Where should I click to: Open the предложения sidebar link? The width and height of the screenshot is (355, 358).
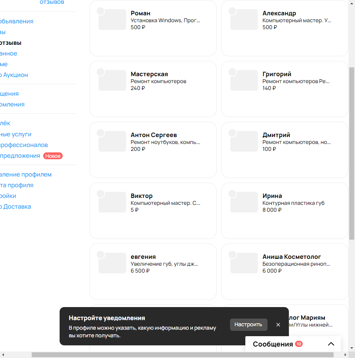point(20,156)
